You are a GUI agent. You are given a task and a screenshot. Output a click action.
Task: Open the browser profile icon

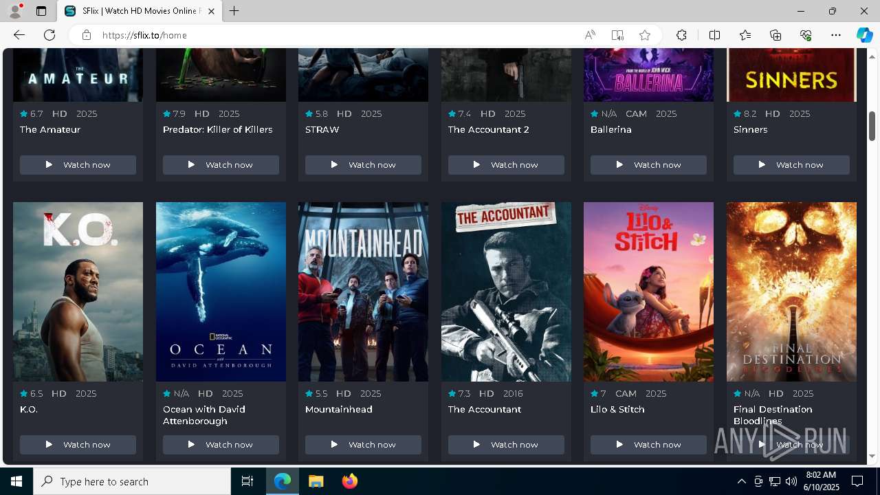pyautogui.click(x=15, y=11)
